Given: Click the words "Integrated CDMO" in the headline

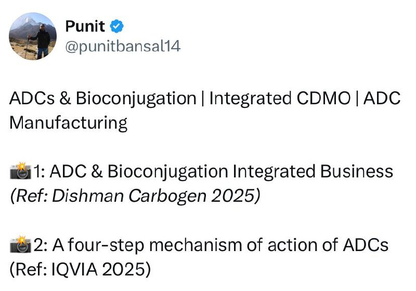Looking at the screenshot, I should pos(280,99).
